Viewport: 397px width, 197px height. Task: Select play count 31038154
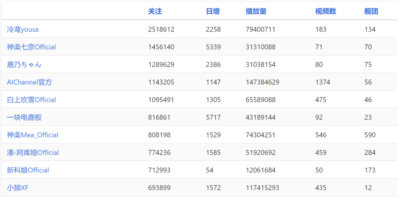261,65
